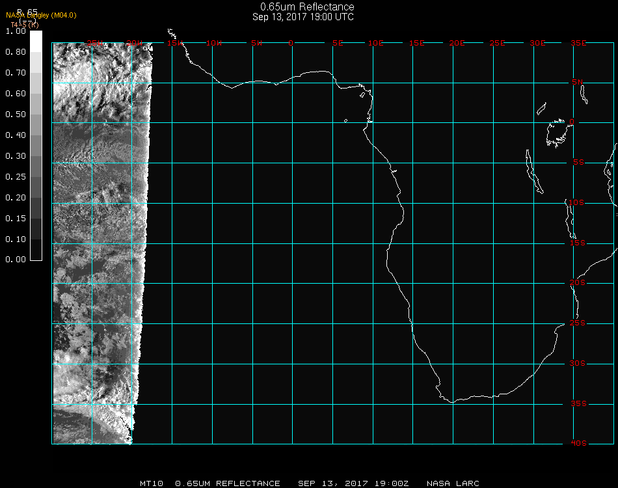This screenshot has height=488, width=618.
Task: Click the 20S latitude label
Action: point(578,283)
